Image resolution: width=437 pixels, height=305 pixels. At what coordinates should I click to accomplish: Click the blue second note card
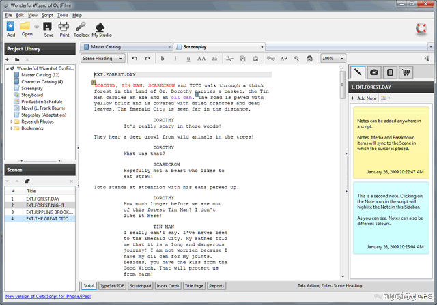[391, 218]
